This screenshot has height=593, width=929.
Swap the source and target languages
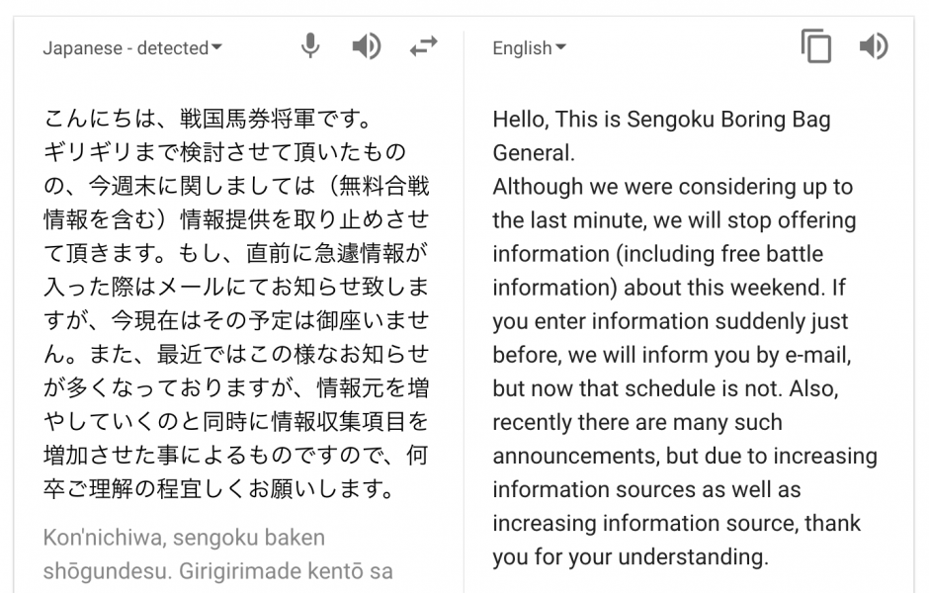pyautogui.click(x=423, y=44)
